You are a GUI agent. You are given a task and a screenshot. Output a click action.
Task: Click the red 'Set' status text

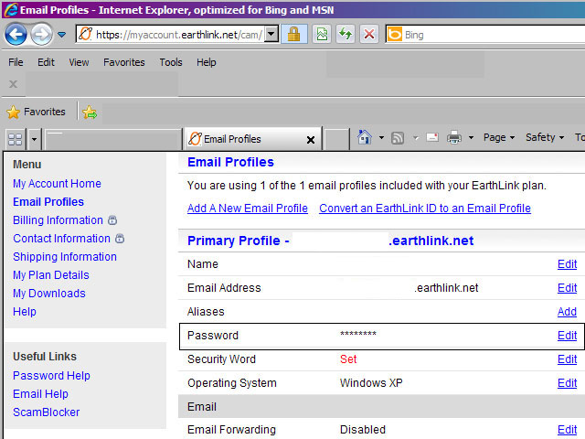pos(348,359)
